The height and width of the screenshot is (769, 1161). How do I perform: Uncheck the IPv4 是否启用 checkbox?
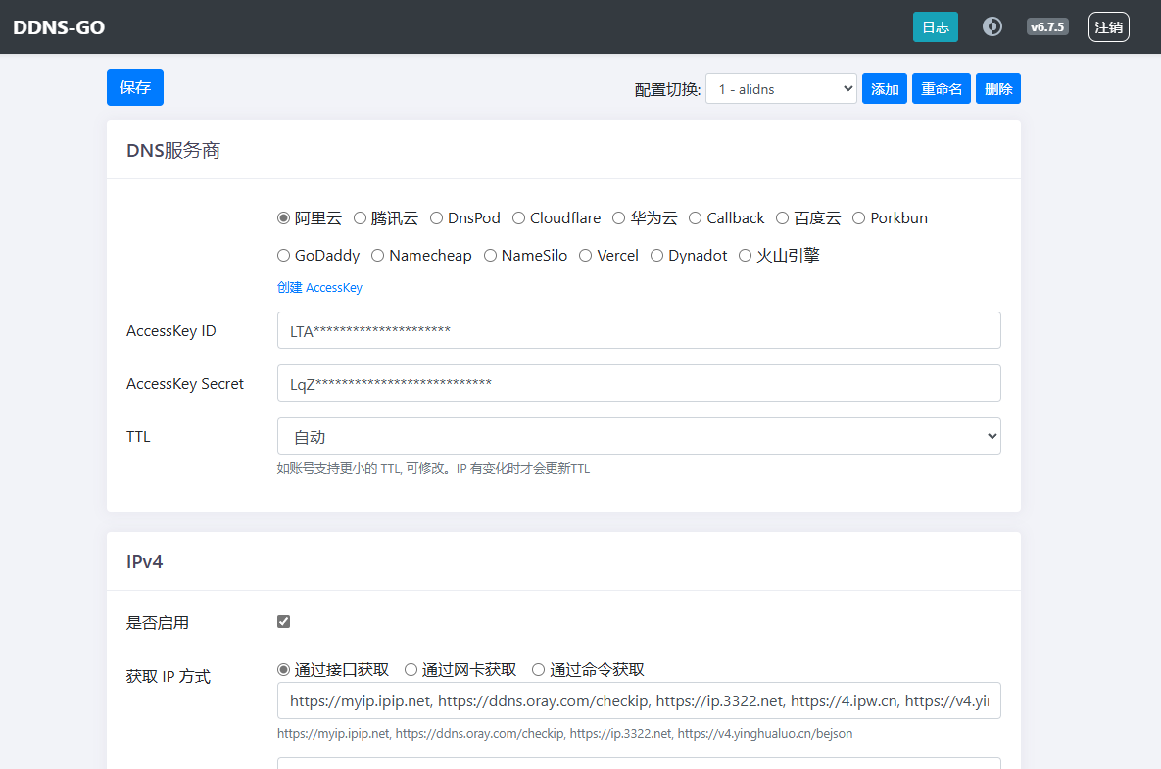(284, 622)
